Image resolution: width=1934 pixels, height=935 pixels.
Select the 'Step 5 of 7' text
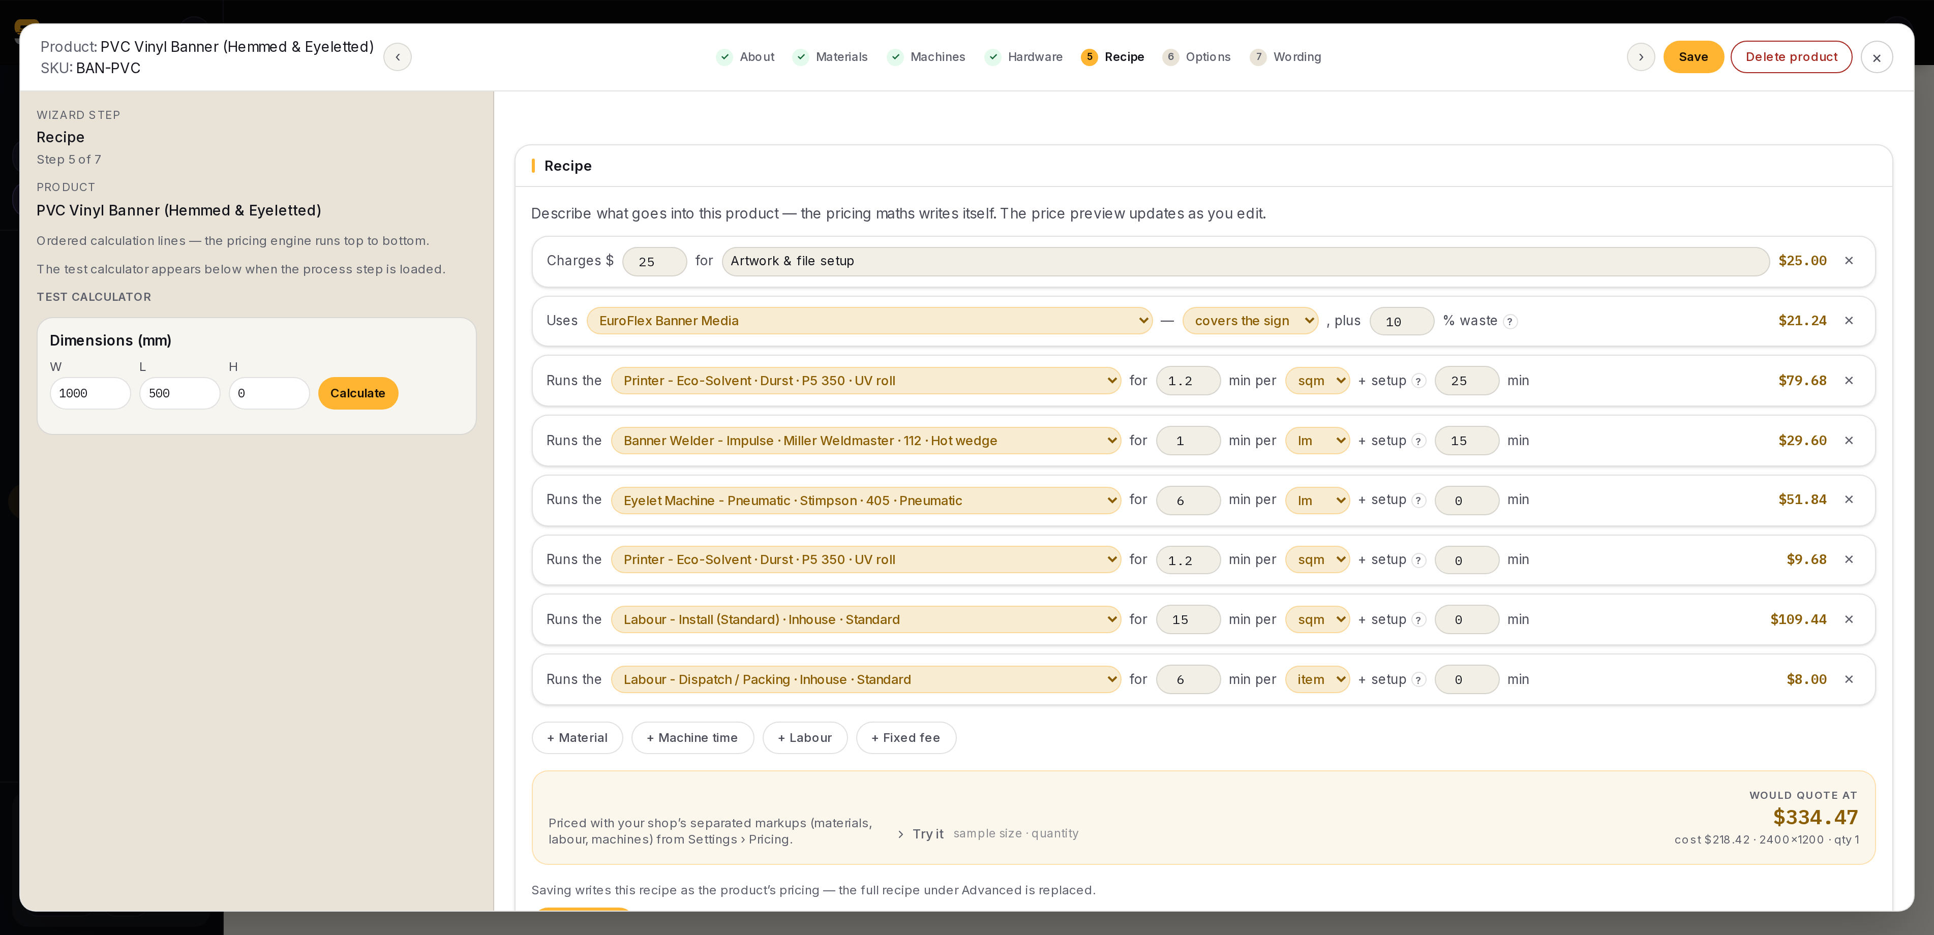pos(69,159)
